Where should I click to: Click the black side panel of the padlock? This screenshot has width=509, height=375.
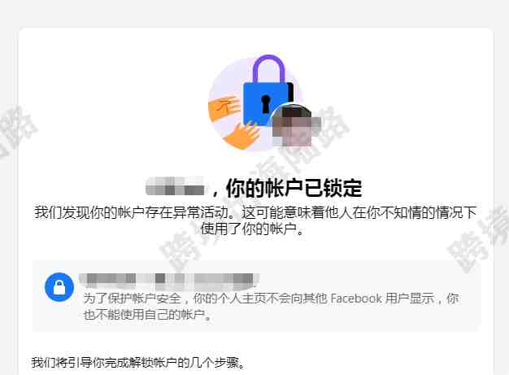290,94
